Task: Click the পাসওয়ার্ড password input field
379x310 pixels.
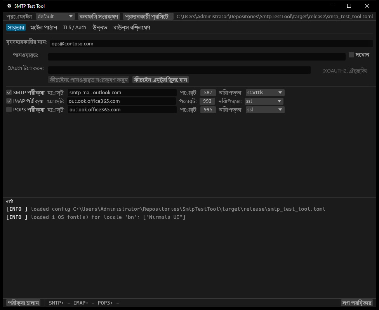Action: (x=197, y=57)
